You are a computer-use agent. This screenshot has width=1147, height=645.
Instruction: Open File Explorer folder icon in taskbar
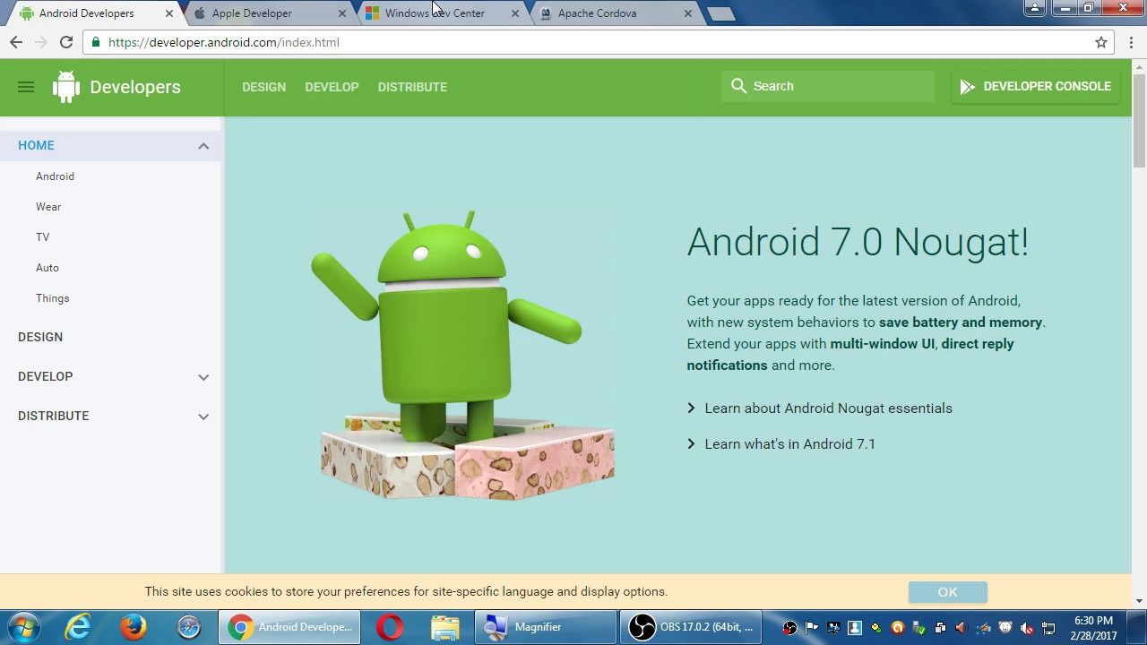tap(445, 627)
